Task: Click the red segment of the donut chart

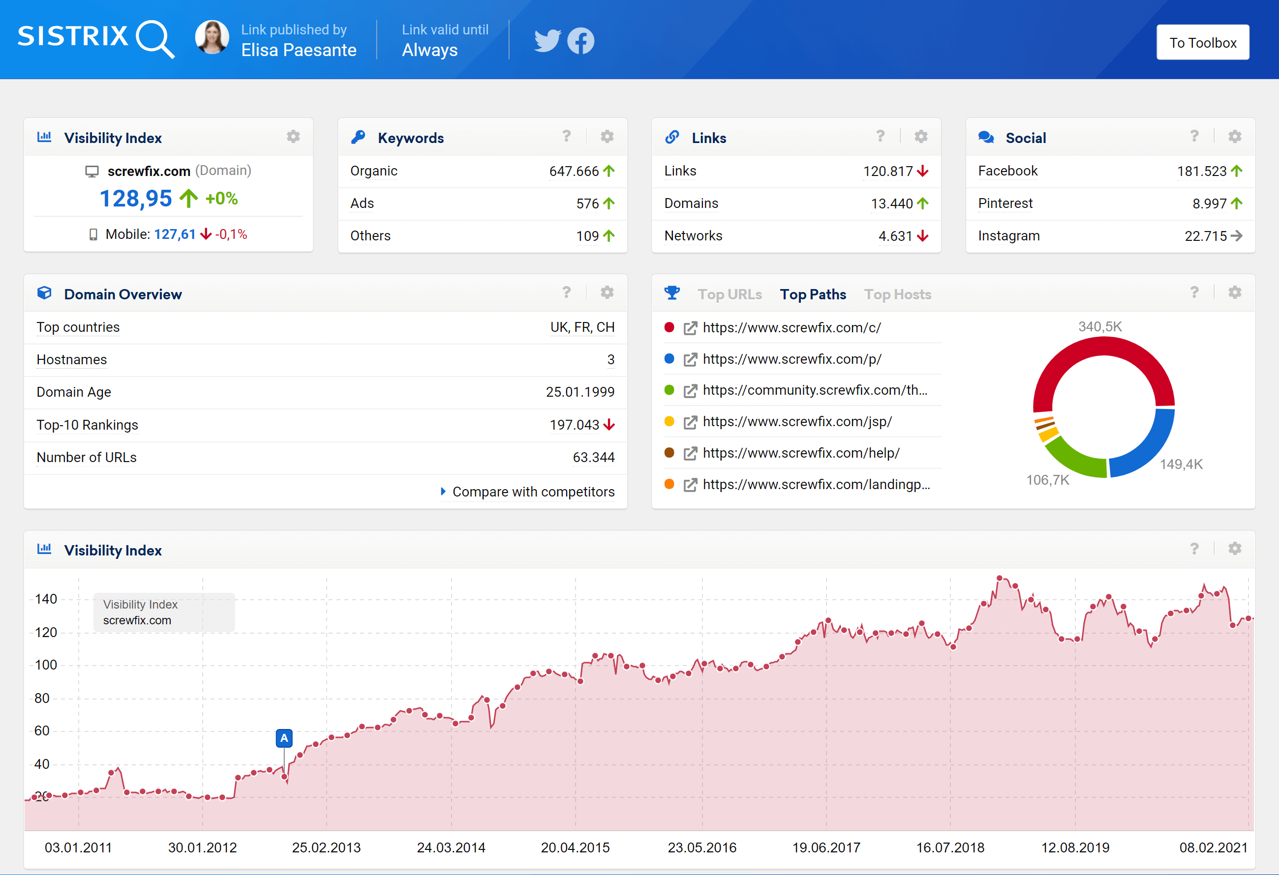Action: click(x=1103, y=347)
